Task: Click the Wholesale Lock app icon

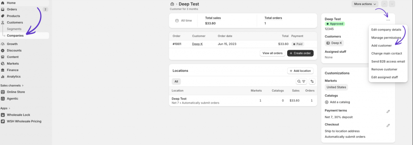Action: coord(3,115)
